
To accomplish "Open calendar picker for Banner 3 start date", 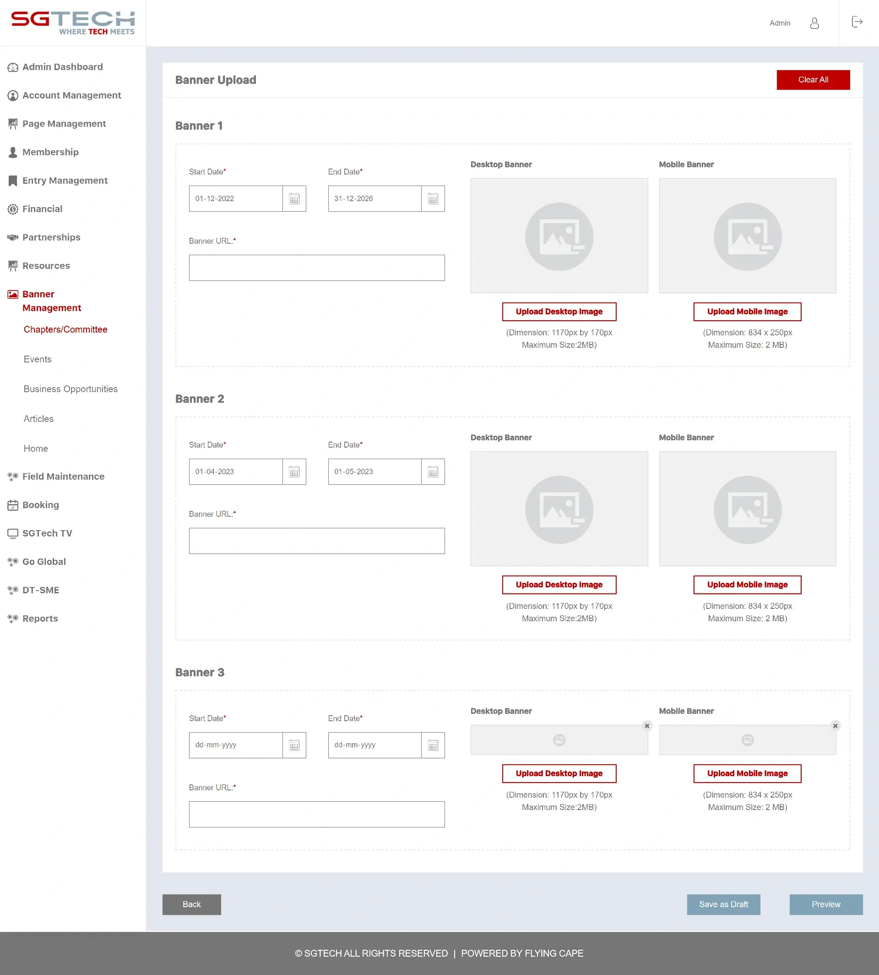I will click(x=294, y=745).
